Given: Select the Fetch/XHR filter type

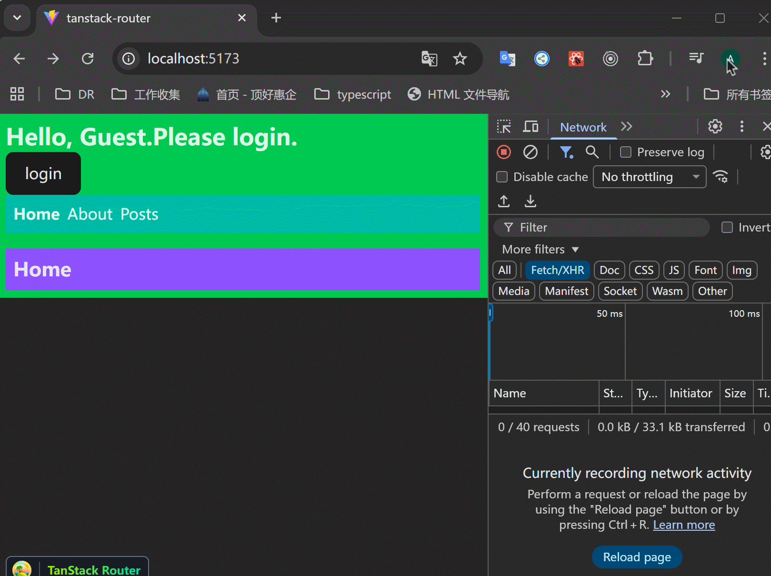Looking at the screenshot, I should pos(557,270).
